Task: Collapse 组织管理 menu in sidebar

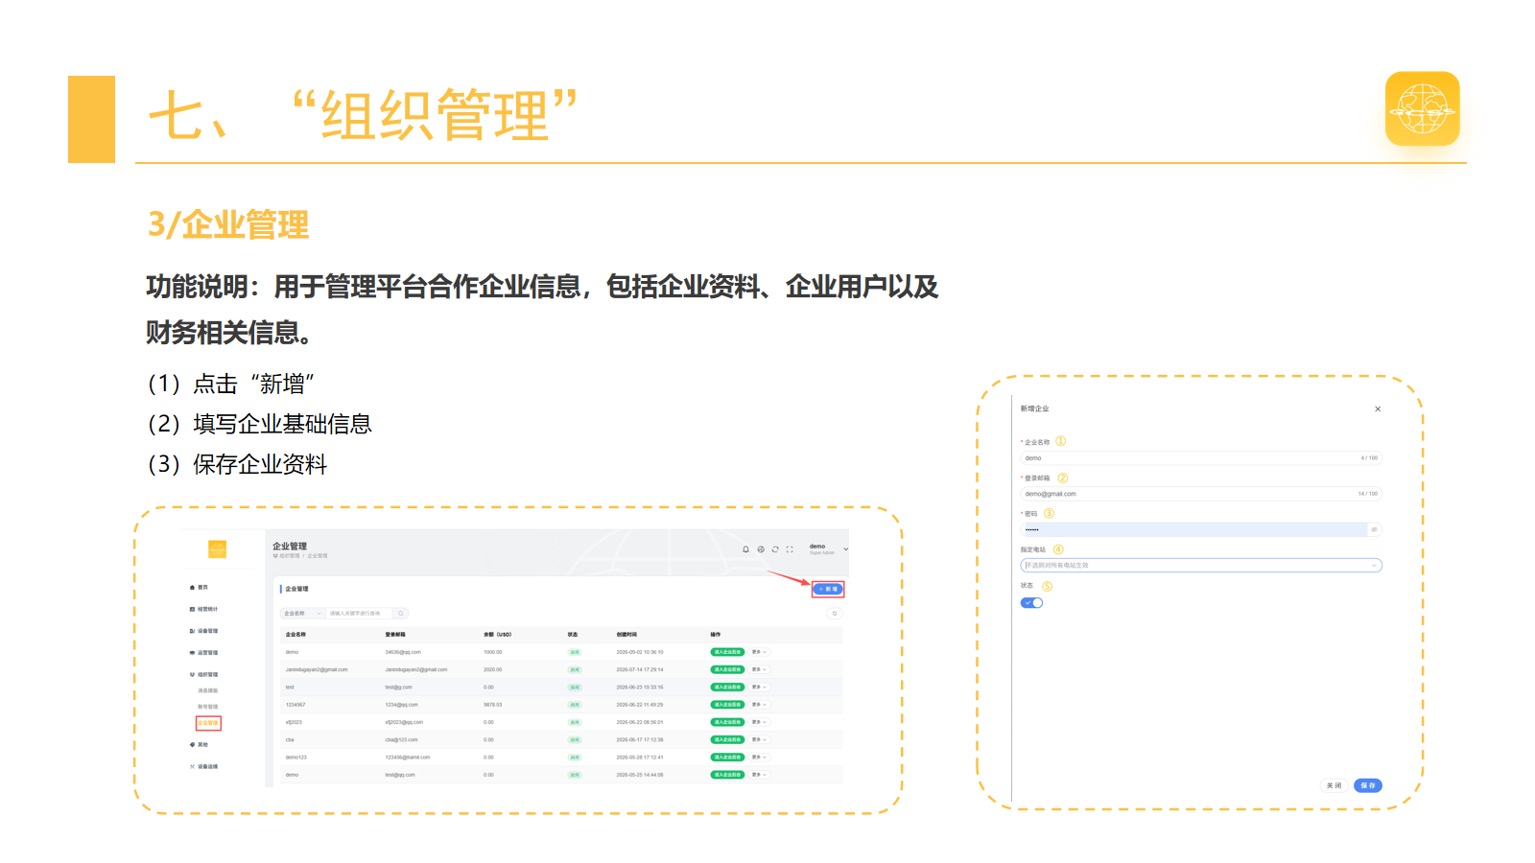Action: click(204, 675)
